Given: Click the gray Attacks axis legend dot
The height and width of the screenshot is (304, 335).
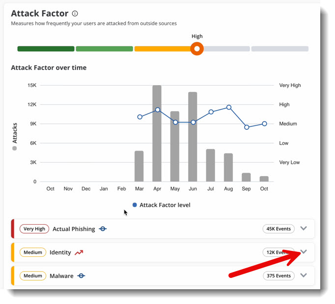Looking at the screenshot, I should [x=15, y=148].
